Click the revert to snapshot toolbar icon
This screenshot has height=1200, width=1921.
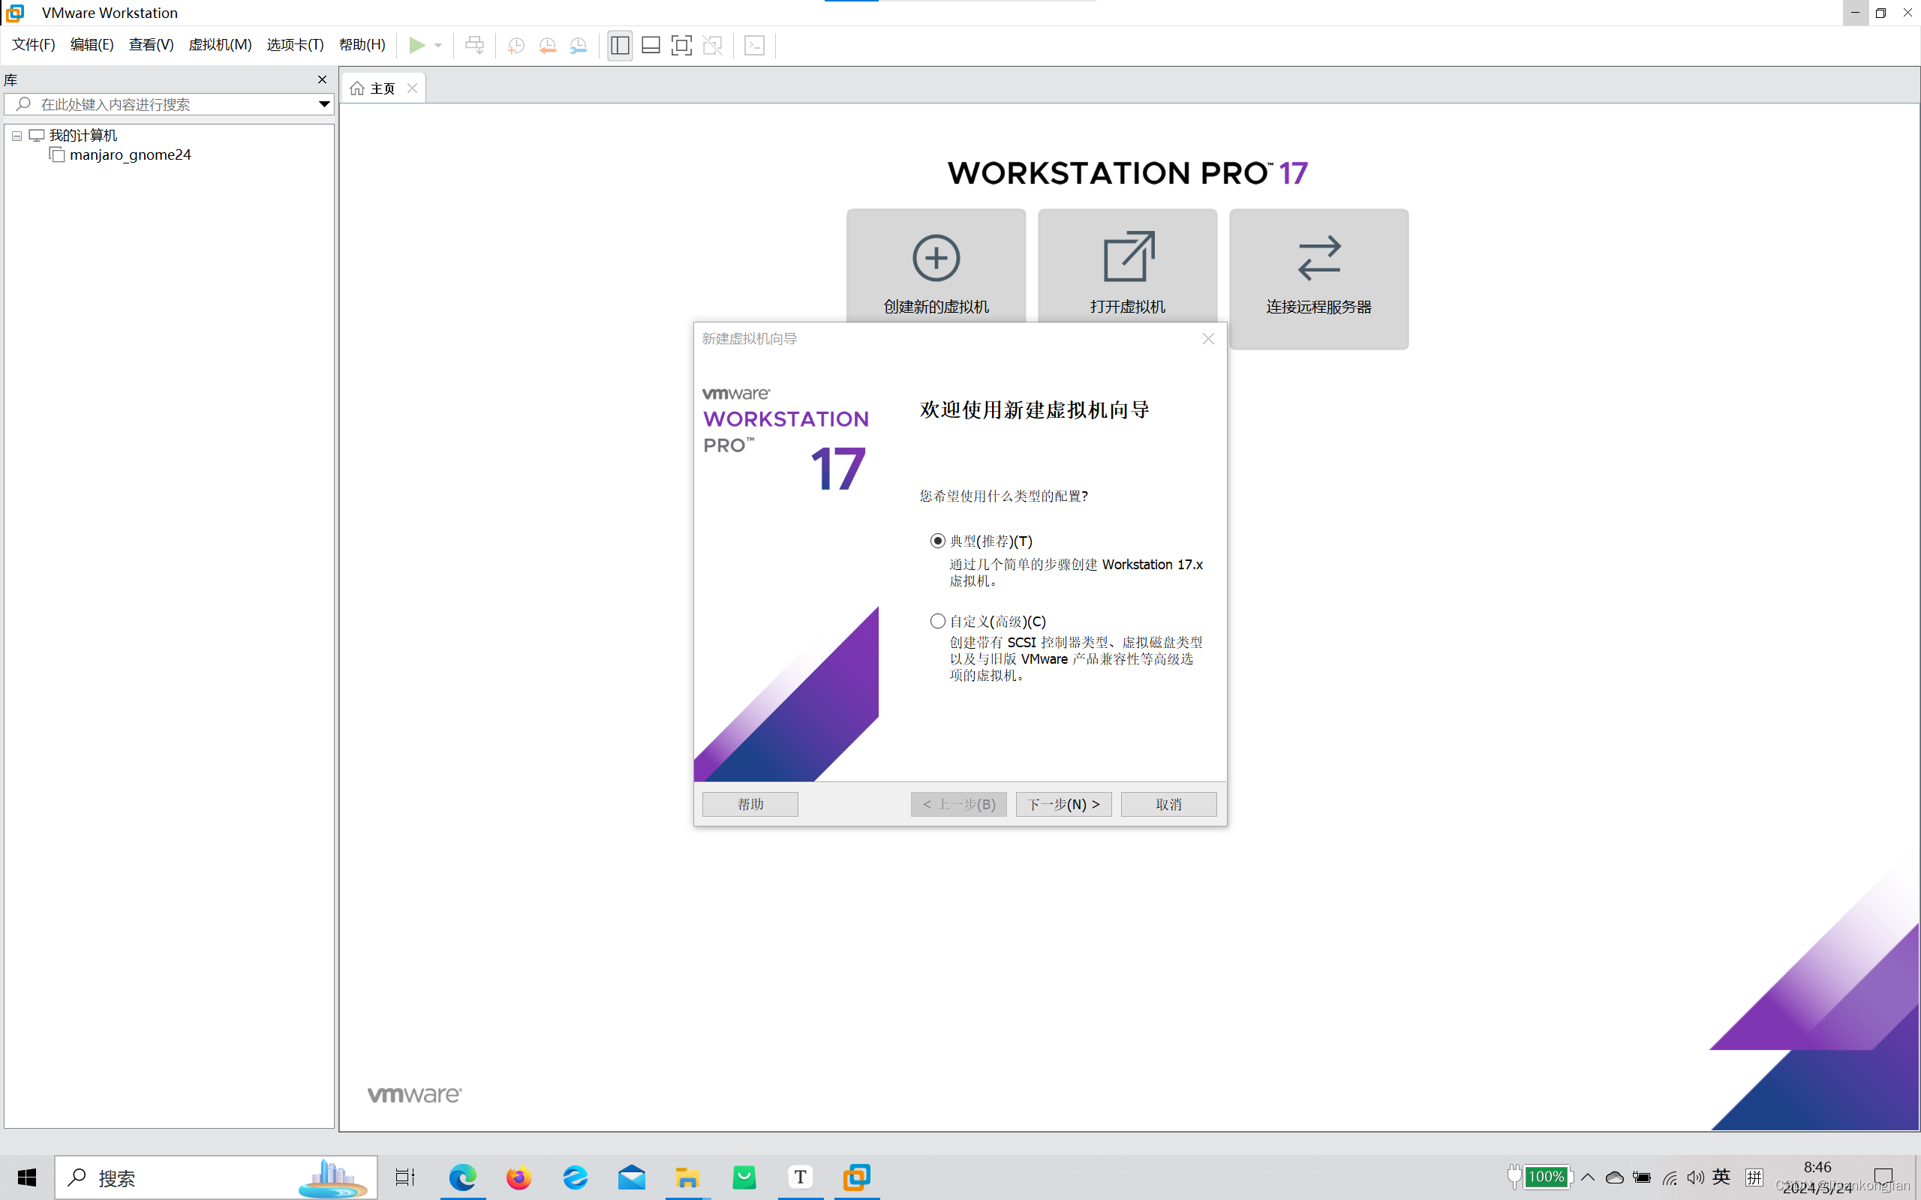point(548,45)
